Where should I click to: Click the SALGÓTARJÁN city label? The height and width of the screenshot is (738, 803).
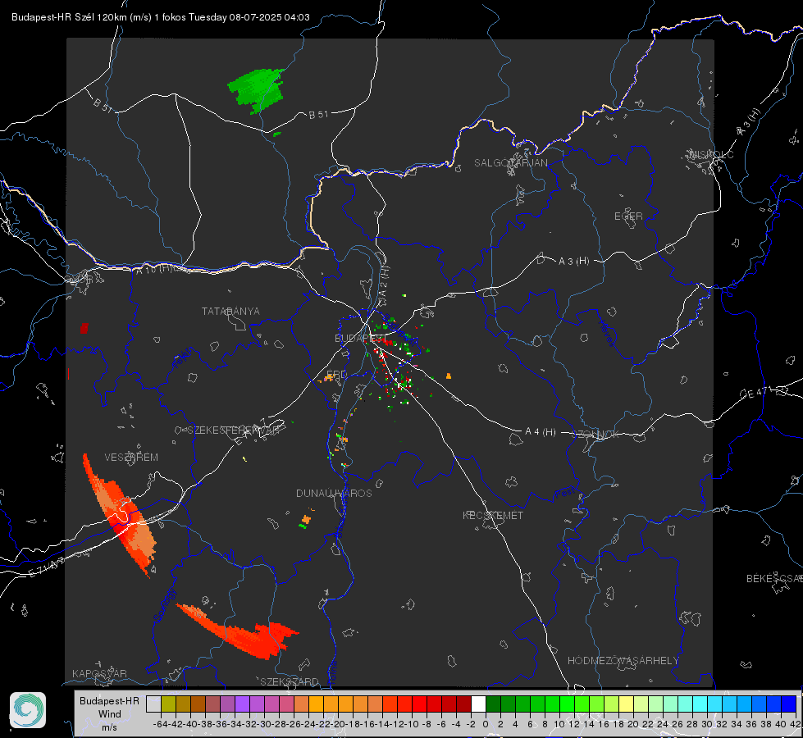(x=510, y=163)
